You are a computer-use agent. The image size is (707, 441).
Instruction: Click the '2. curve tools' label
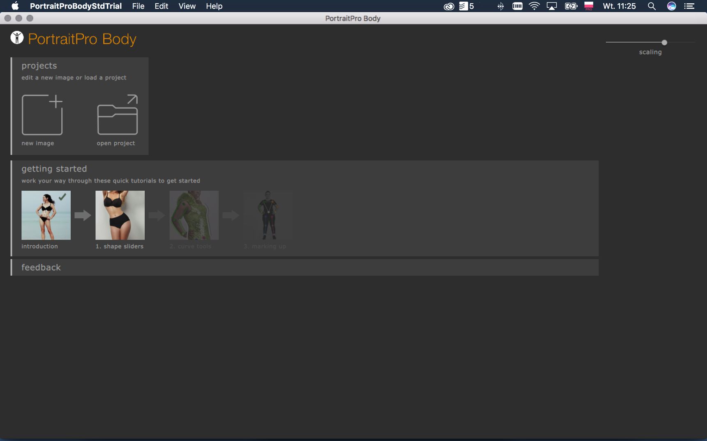[x=190, y=246]
